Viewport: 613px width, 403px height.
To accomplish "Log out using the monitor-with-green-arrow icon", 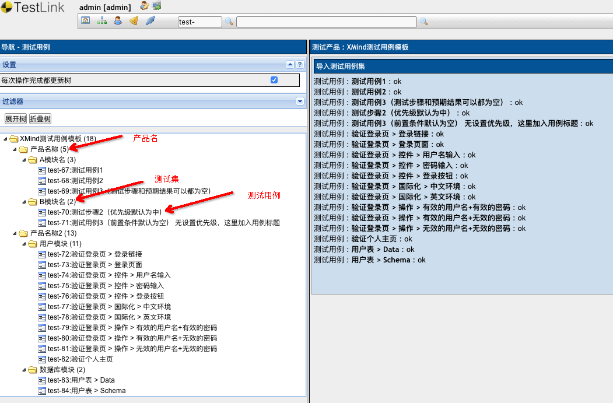I will 156,5.
